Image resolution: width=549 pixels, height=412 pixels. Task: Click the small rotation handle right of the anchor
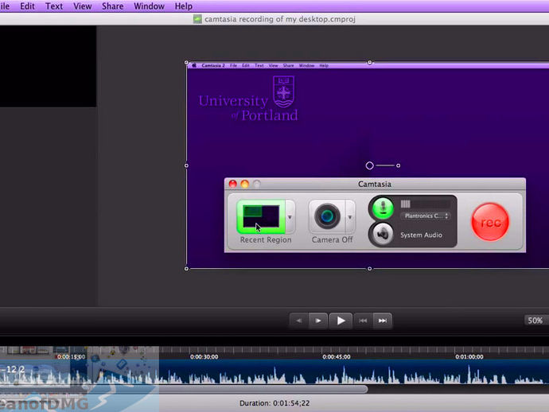(x=398, y=165)
